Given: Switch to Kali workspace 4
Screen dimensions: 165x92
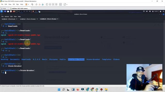Looking at the screenshot, I should click(x=30, y=11).
